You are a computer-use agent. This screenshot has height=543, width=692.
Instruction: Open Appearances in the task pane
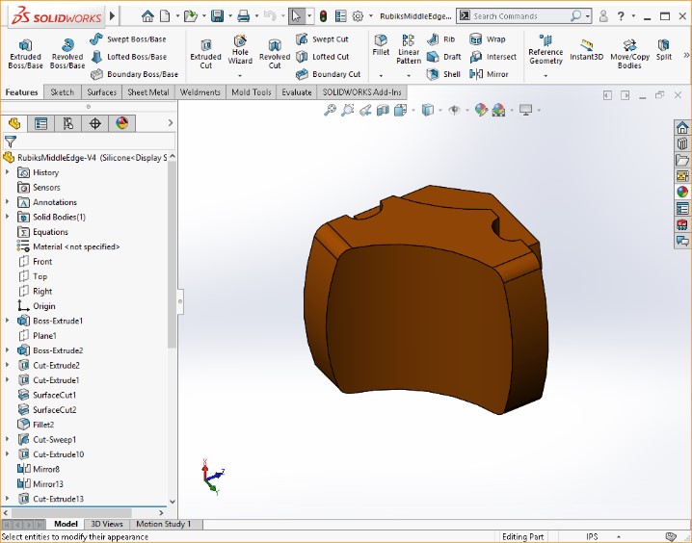[682, 193]
